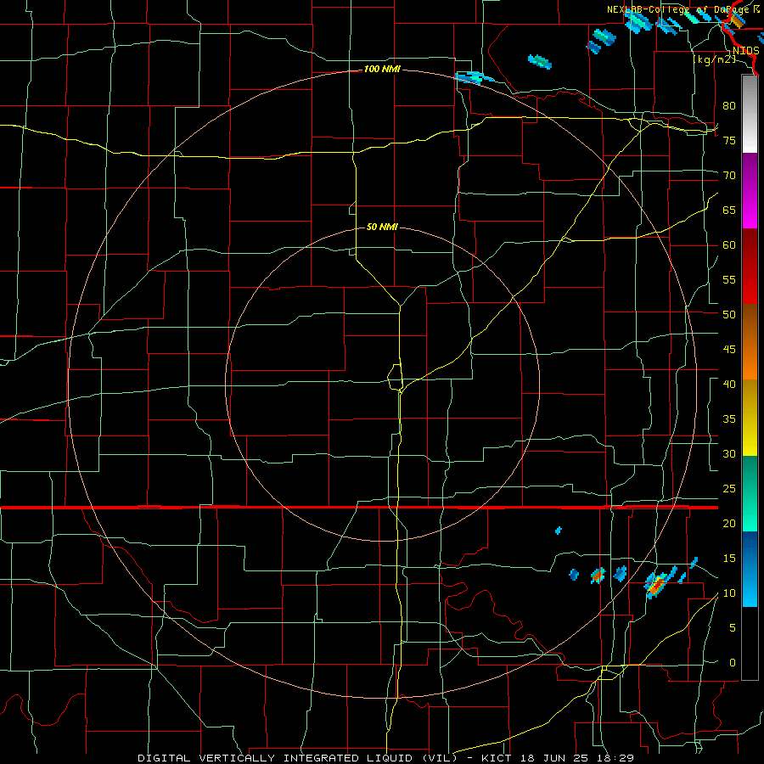Click the 65 value on the color scale
This screenshot has width=764, height=764.
(x=729, y=211)
